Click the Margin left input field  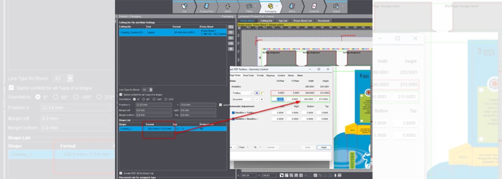click(x=154, y=110)
